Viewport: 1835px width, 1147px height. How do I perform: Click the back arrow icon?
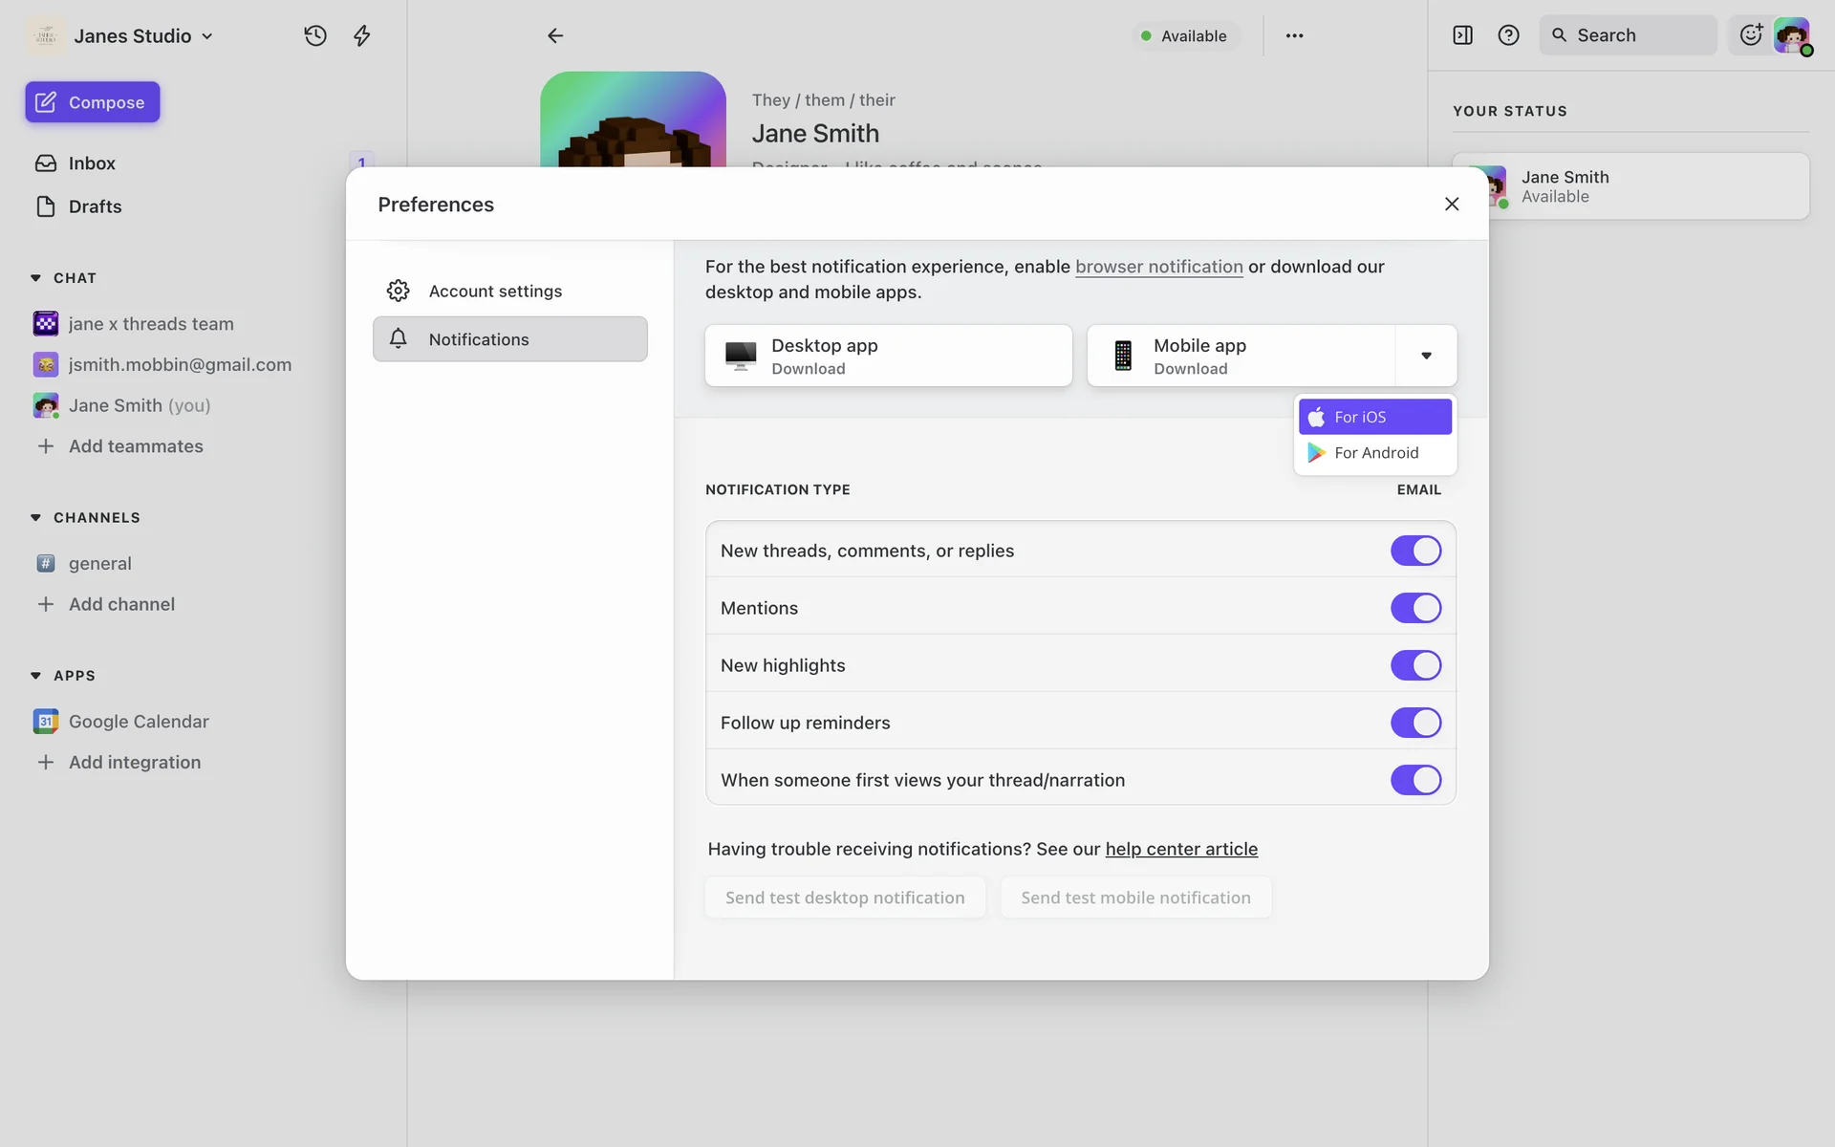(x=555, y=35)
